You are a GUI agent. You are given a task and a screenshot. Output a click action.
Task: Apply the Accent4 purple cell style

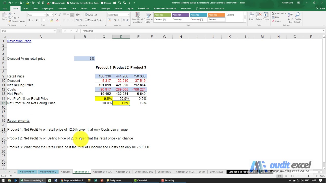coord(180,15)
